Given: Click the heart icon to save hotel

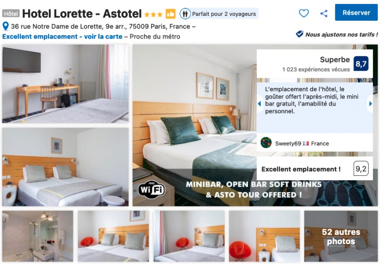Looking at the screenshot, I should click(304, 13).
